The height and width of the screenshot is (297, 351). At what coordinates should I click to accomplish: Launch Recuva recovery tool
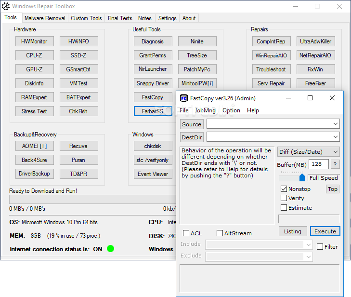pyautogui.click(x=79, y=146)
